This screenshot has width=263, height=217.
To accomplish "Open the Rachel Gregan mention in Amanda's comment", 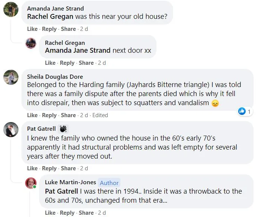I will 50,17.
